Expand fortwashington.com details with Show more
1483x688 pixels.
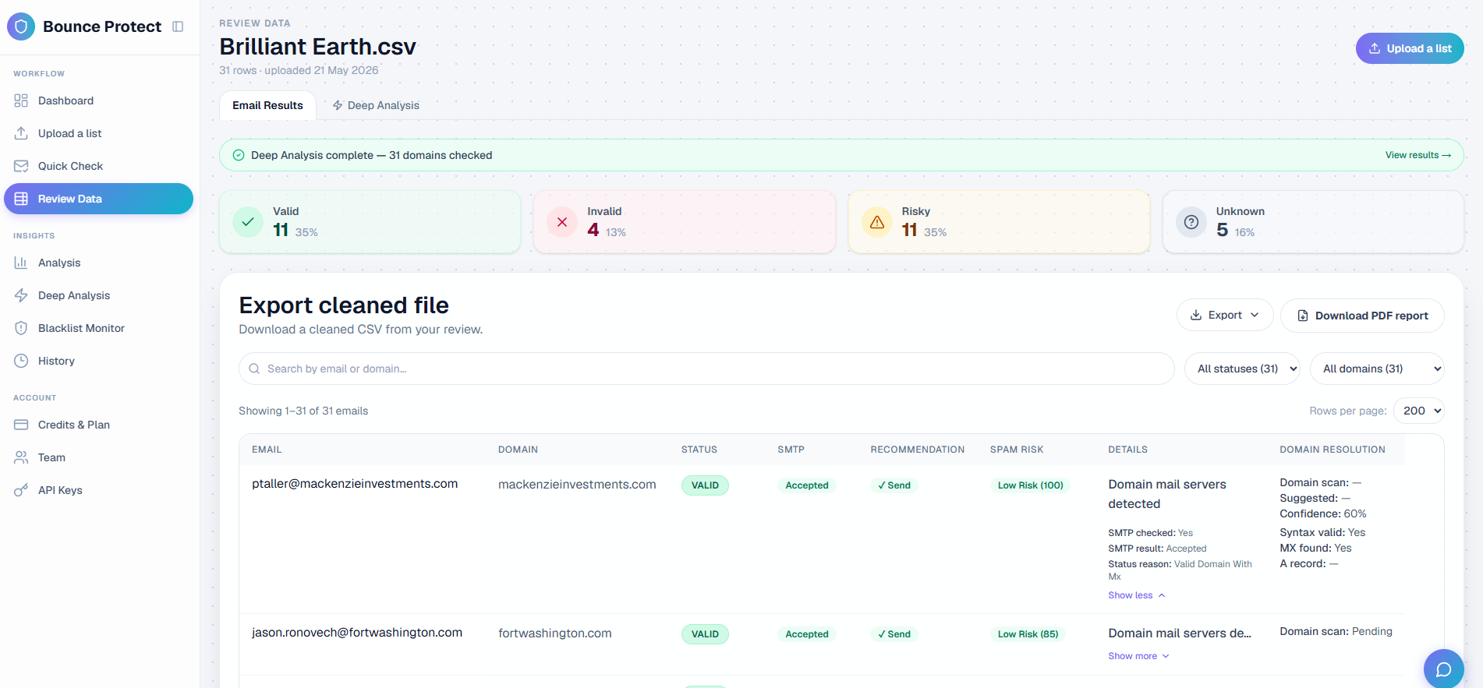[x=1139, y=656]
